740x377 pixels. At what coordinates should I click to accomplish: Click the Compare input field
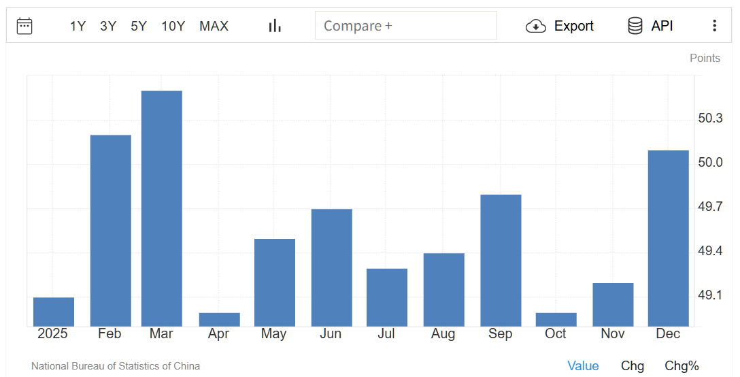point(405,26)
